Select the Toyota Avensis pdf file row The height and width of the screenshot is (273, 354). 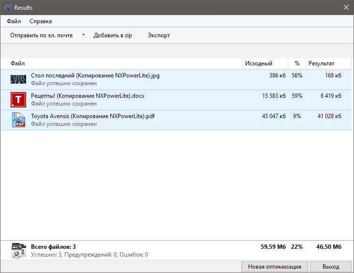tap(145, 120)
